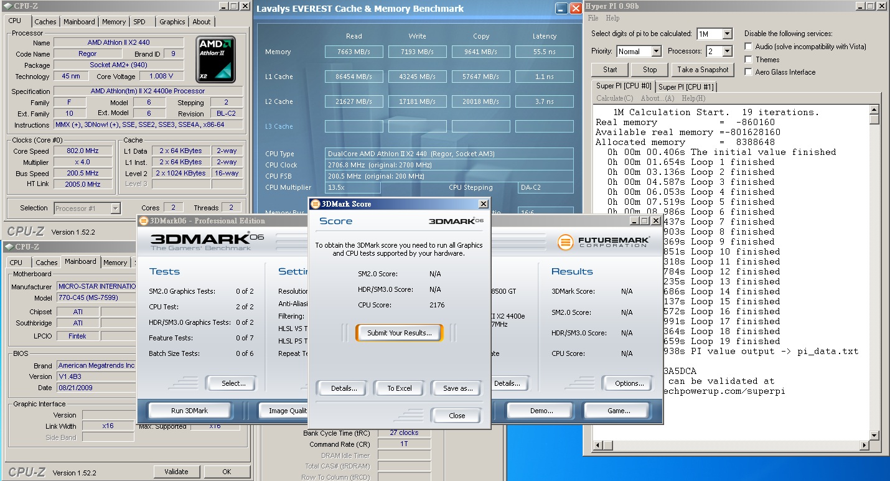Select Super PI [CPU #0] tab
This screenshot has height=481, width=890.
[624, 86]
